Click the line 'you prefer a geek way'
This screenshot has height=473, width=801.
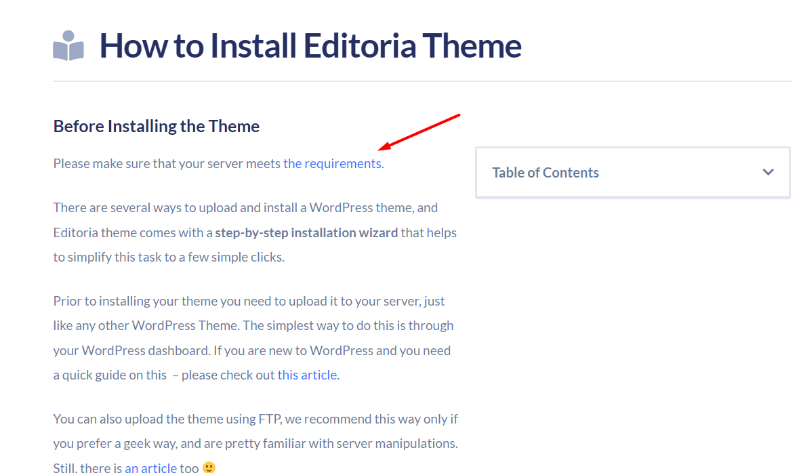(x=115, y=443)
